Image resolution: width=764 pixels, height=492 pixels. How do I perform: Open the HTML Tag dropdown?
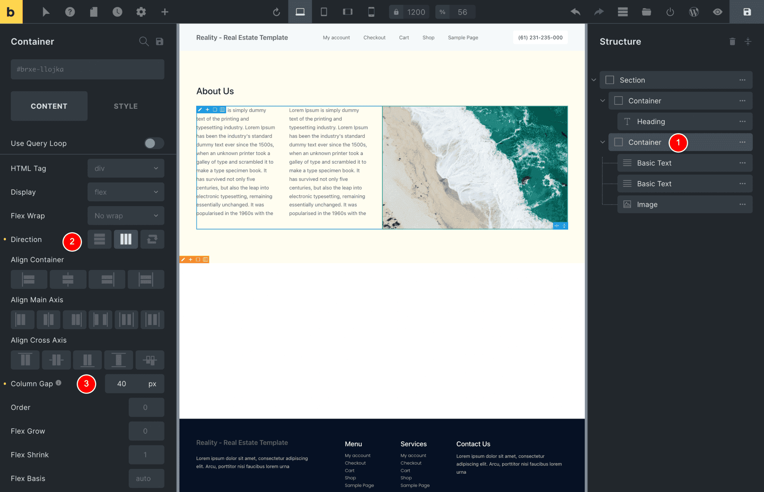(x=126, y=168)
